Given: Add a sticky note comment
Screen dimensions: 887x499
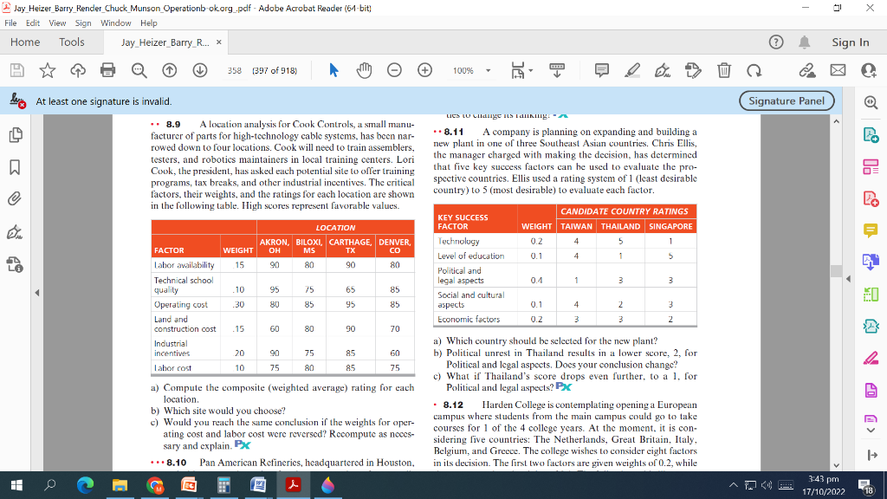Looking at the screenshot, I should point(602,70).
